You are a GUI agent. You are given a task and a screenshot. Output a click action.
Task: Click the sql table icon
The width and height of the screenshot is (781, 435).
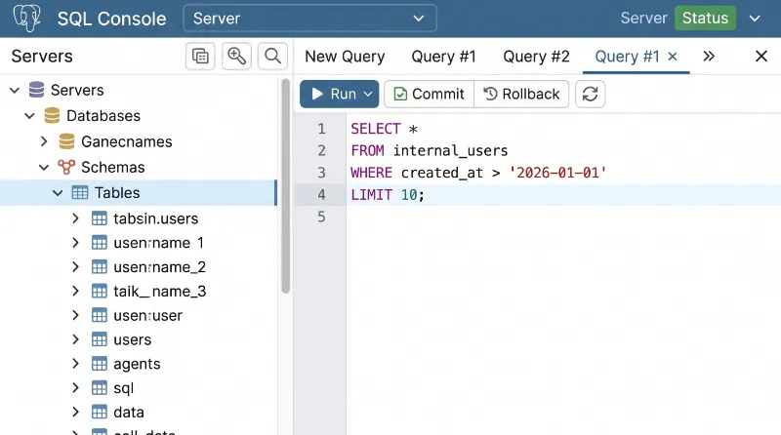point(100,388)
